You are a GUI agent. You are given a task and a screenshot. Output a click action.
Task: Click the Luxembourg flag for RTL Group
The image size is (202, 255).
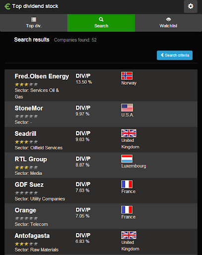[x=127, y=159]
